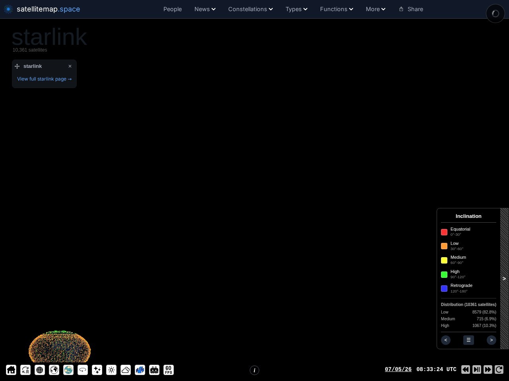Click the Low orange color swatch
Image resolution: width=509 pixels, height=381 pixels.
coord(444,246)
